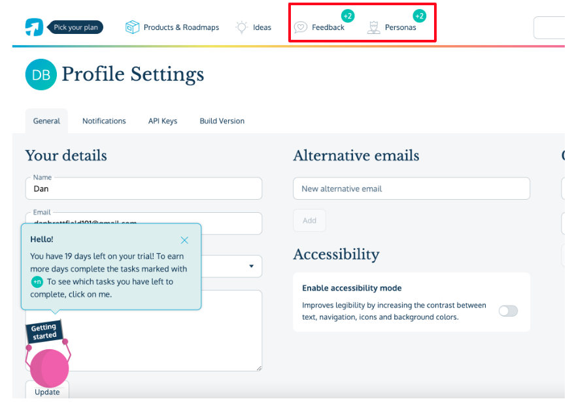Click the Personas person icon
Screen dimensions: 572x408
[x=374, y=27]
